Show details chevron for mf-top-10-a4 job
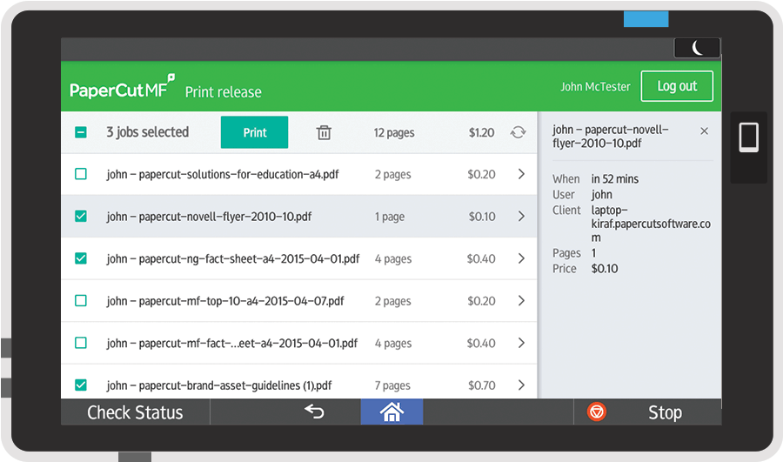The width and height of the screenshot is (783, 462). [521, 301]
